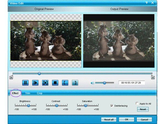Click the time display field 00:16:55
Viewport: 165px width, 124px height.
(x=132, y=83)
